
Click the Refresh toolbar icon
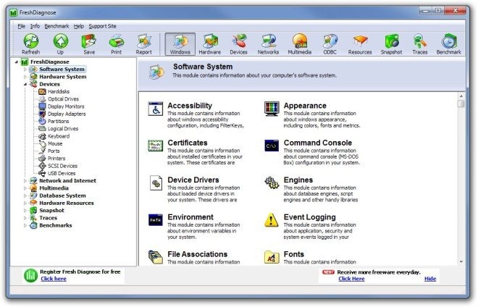click(x=31, y=44)
